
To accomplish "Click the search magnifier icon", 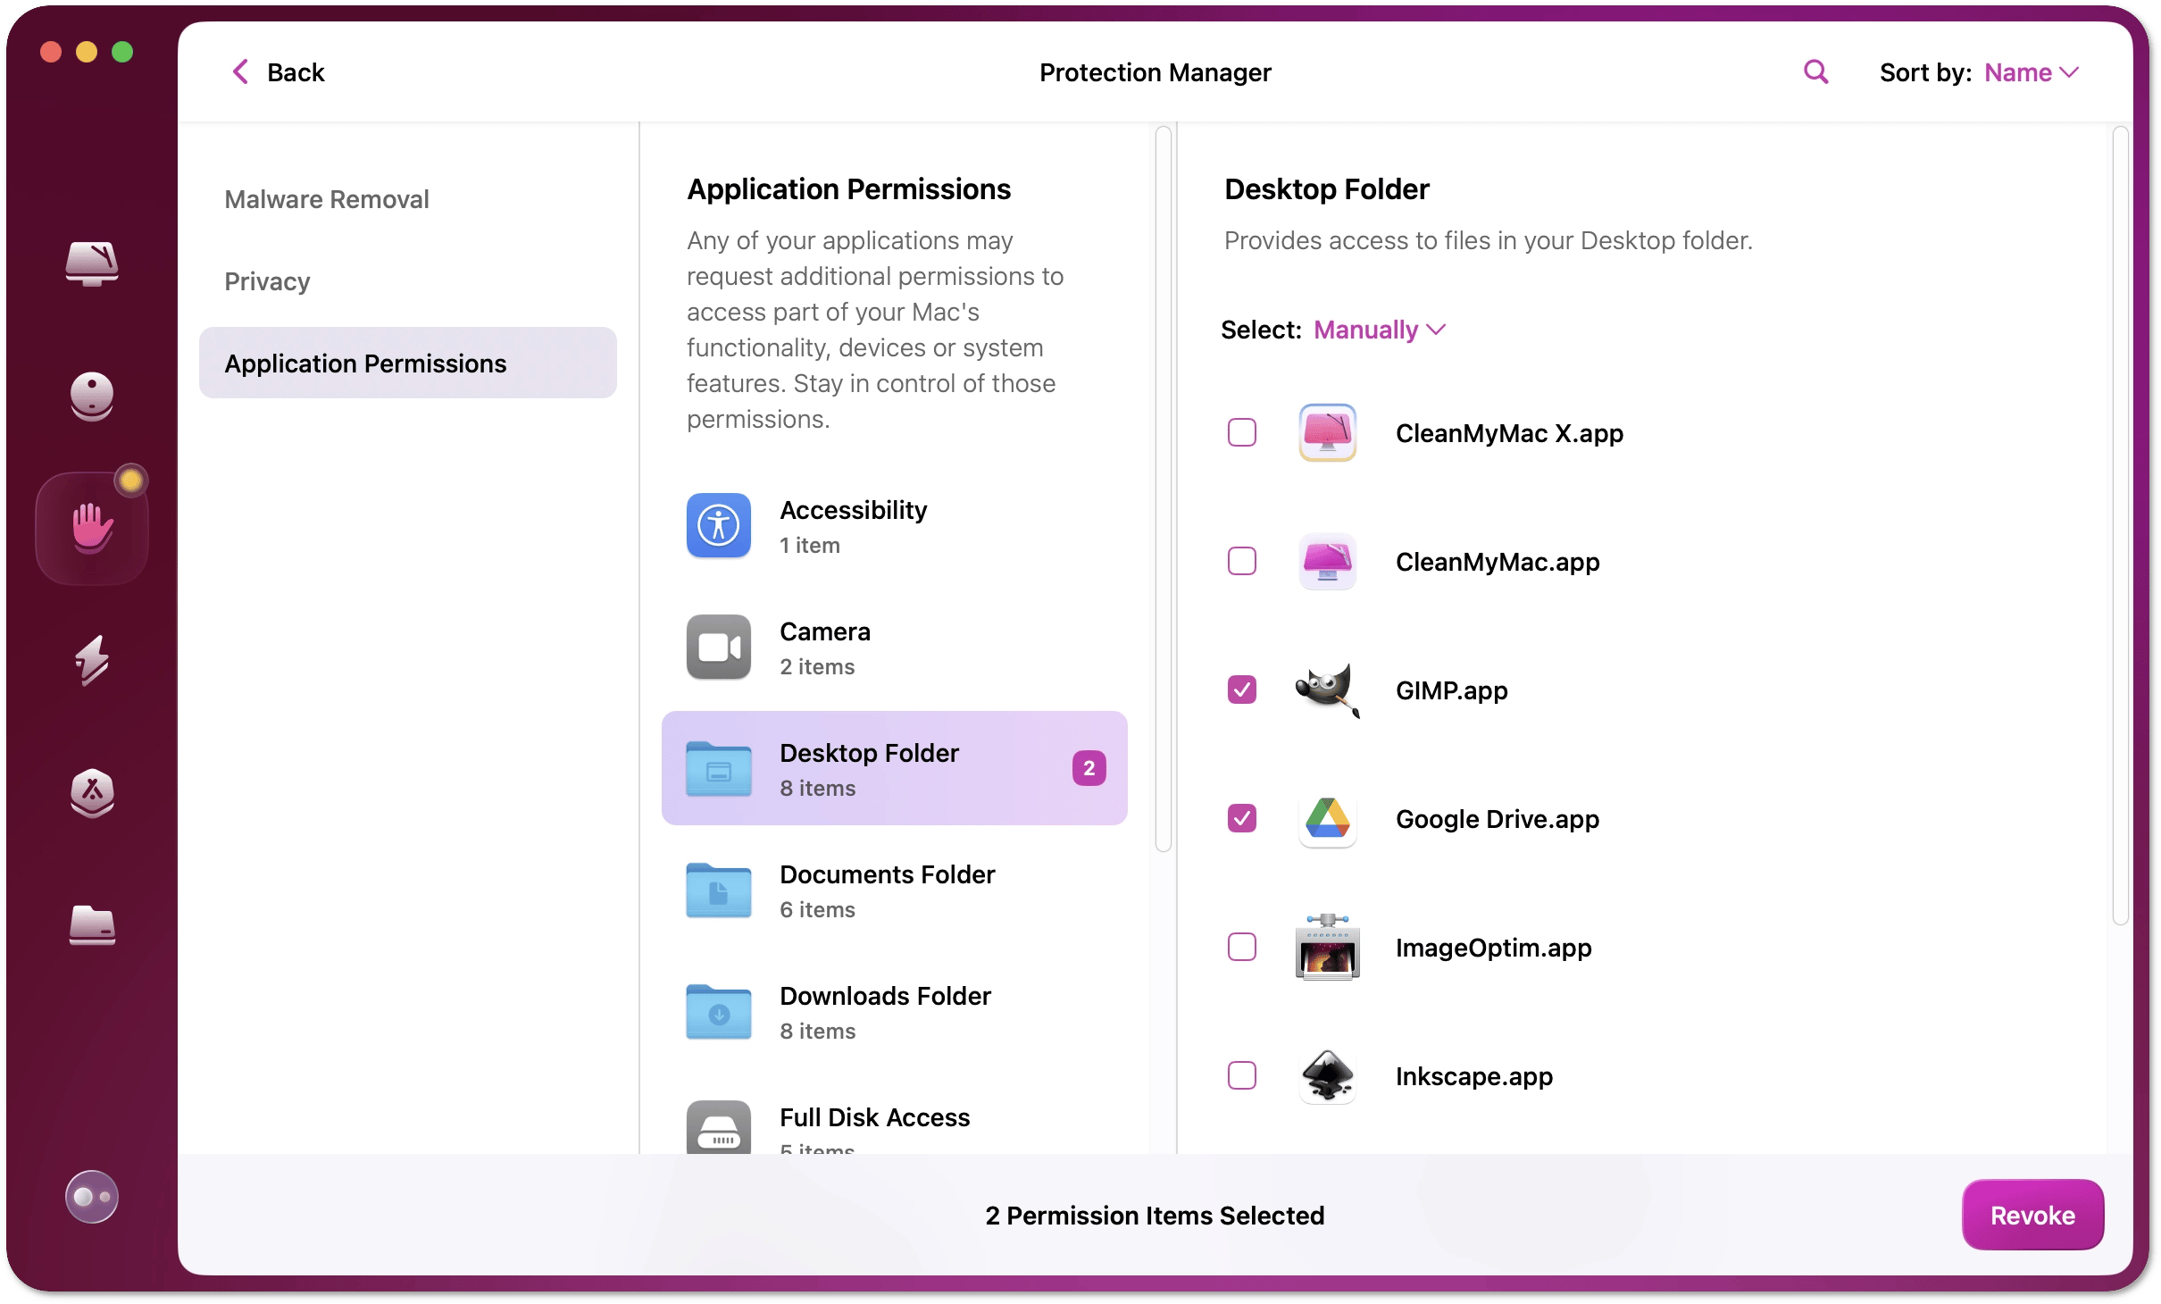I will (x=1816, y=72).
